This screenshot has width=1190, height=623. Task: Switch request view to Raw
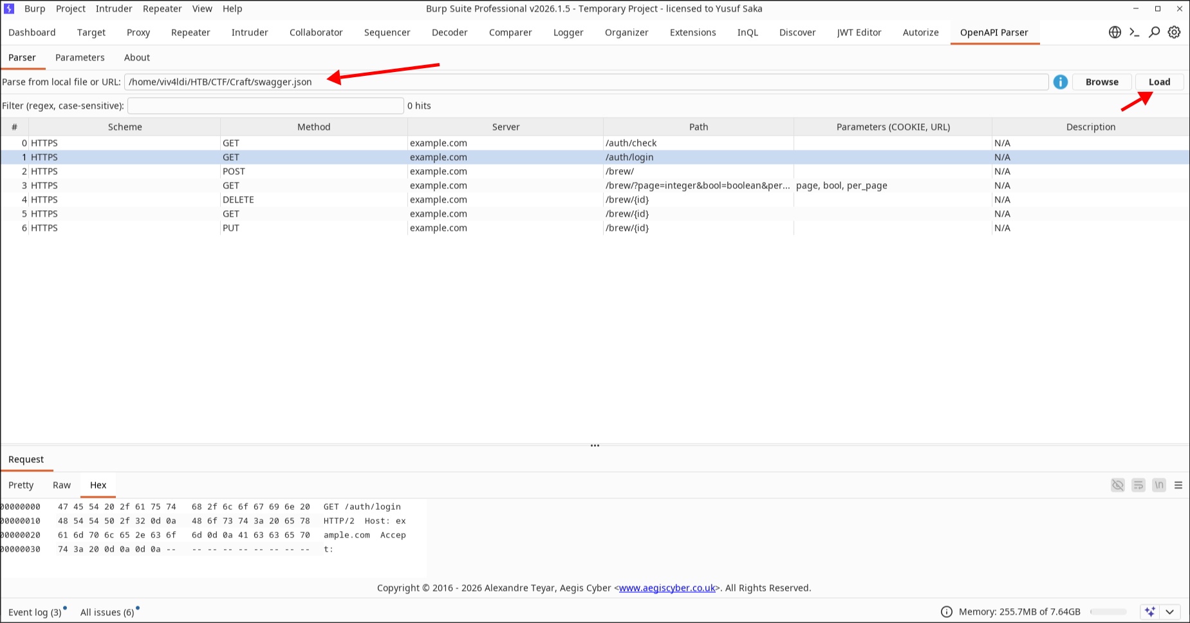click(x=62, y=485)
